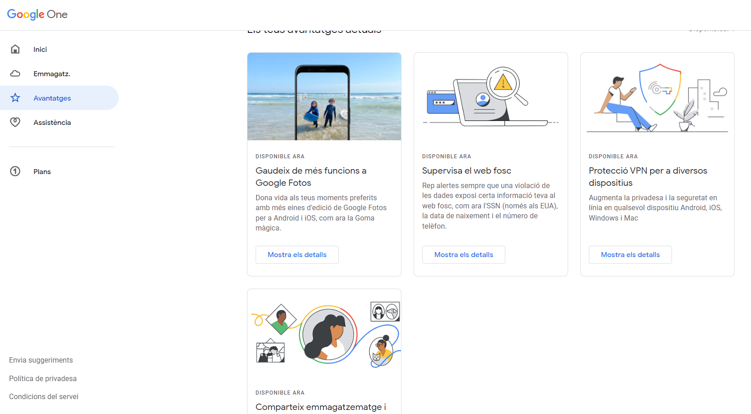The image size is (751, 414).
Task: Open Condicions del servei link
Action: coord(44,396)
